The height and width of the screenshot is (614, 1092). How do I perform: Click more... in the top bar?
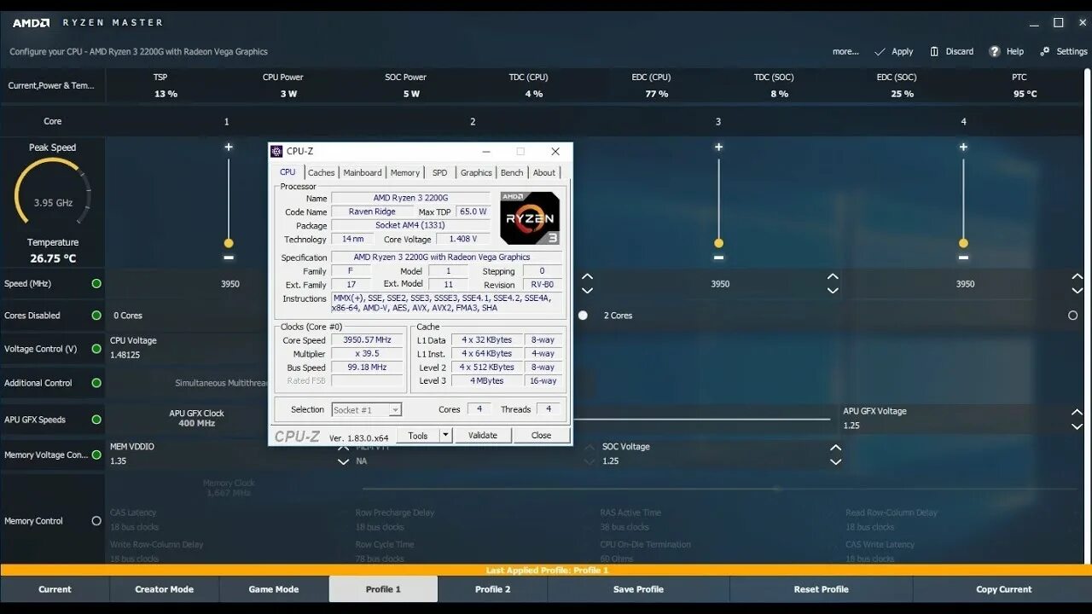point(845,52)
